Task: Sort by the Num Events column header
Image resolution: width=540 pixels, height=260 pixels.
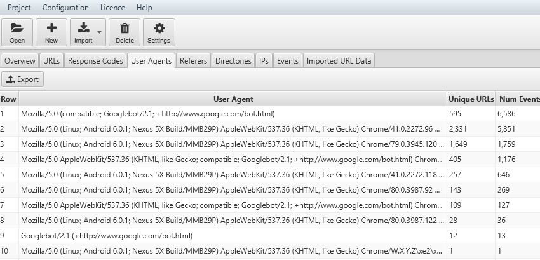Action: coord(518,99)
